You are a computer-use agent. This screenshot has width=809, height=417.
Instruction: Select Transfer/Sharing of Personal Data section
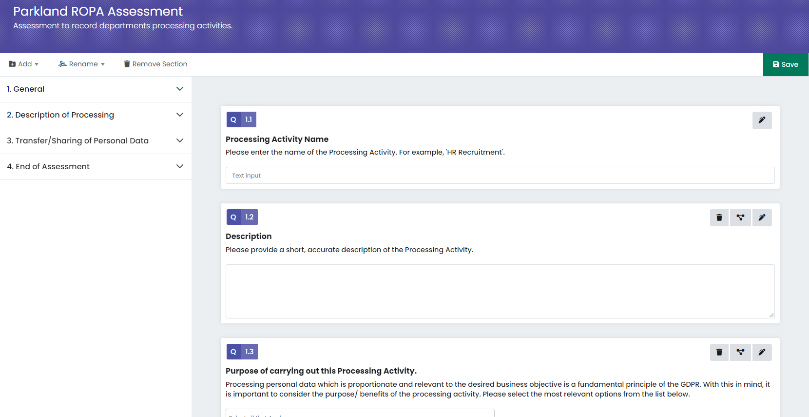click(78, 140)
